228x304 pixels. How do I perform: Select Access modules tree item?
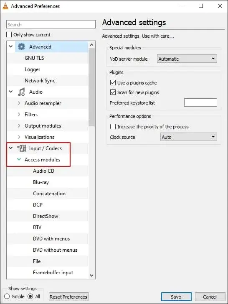pos(43,160)
